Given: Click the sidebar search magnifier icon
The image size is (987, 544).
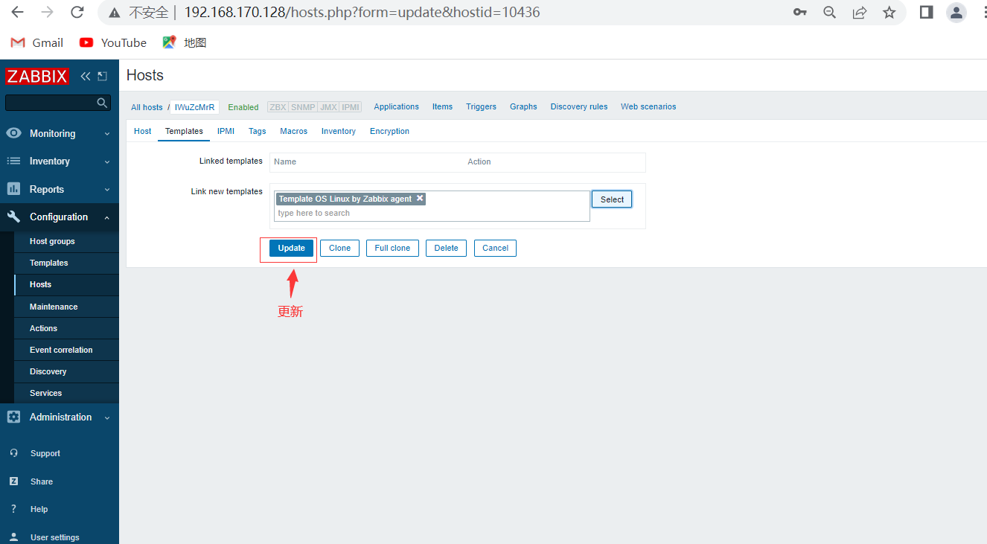Looking at the screenshot, I should [103, 103].
